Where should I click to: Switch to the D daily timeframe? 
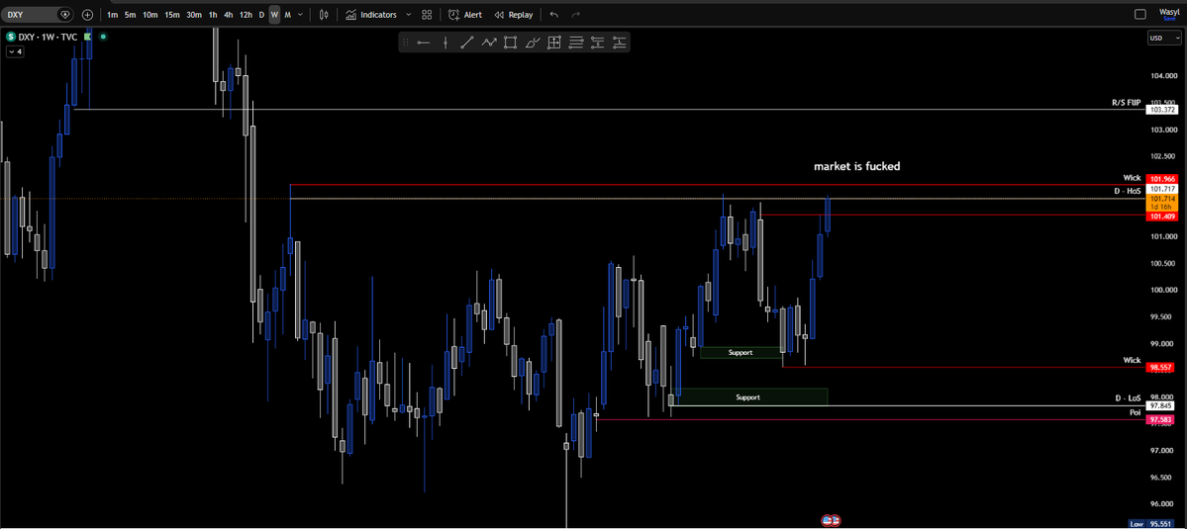click(262, 15)
